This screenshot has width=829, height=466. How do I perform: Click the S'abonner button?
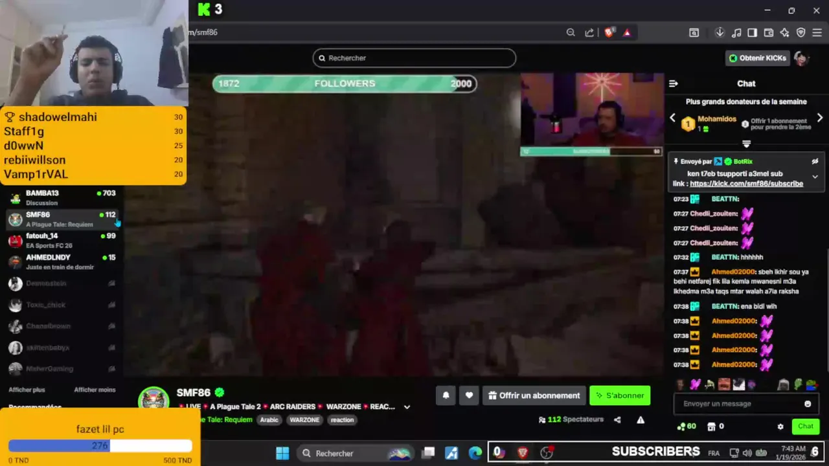(620, 395)
